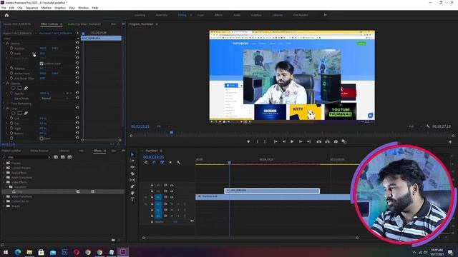This screenshot has height=257, width=458.
Task: Expand Time Remapping group
Action: [x=4, y=104]
